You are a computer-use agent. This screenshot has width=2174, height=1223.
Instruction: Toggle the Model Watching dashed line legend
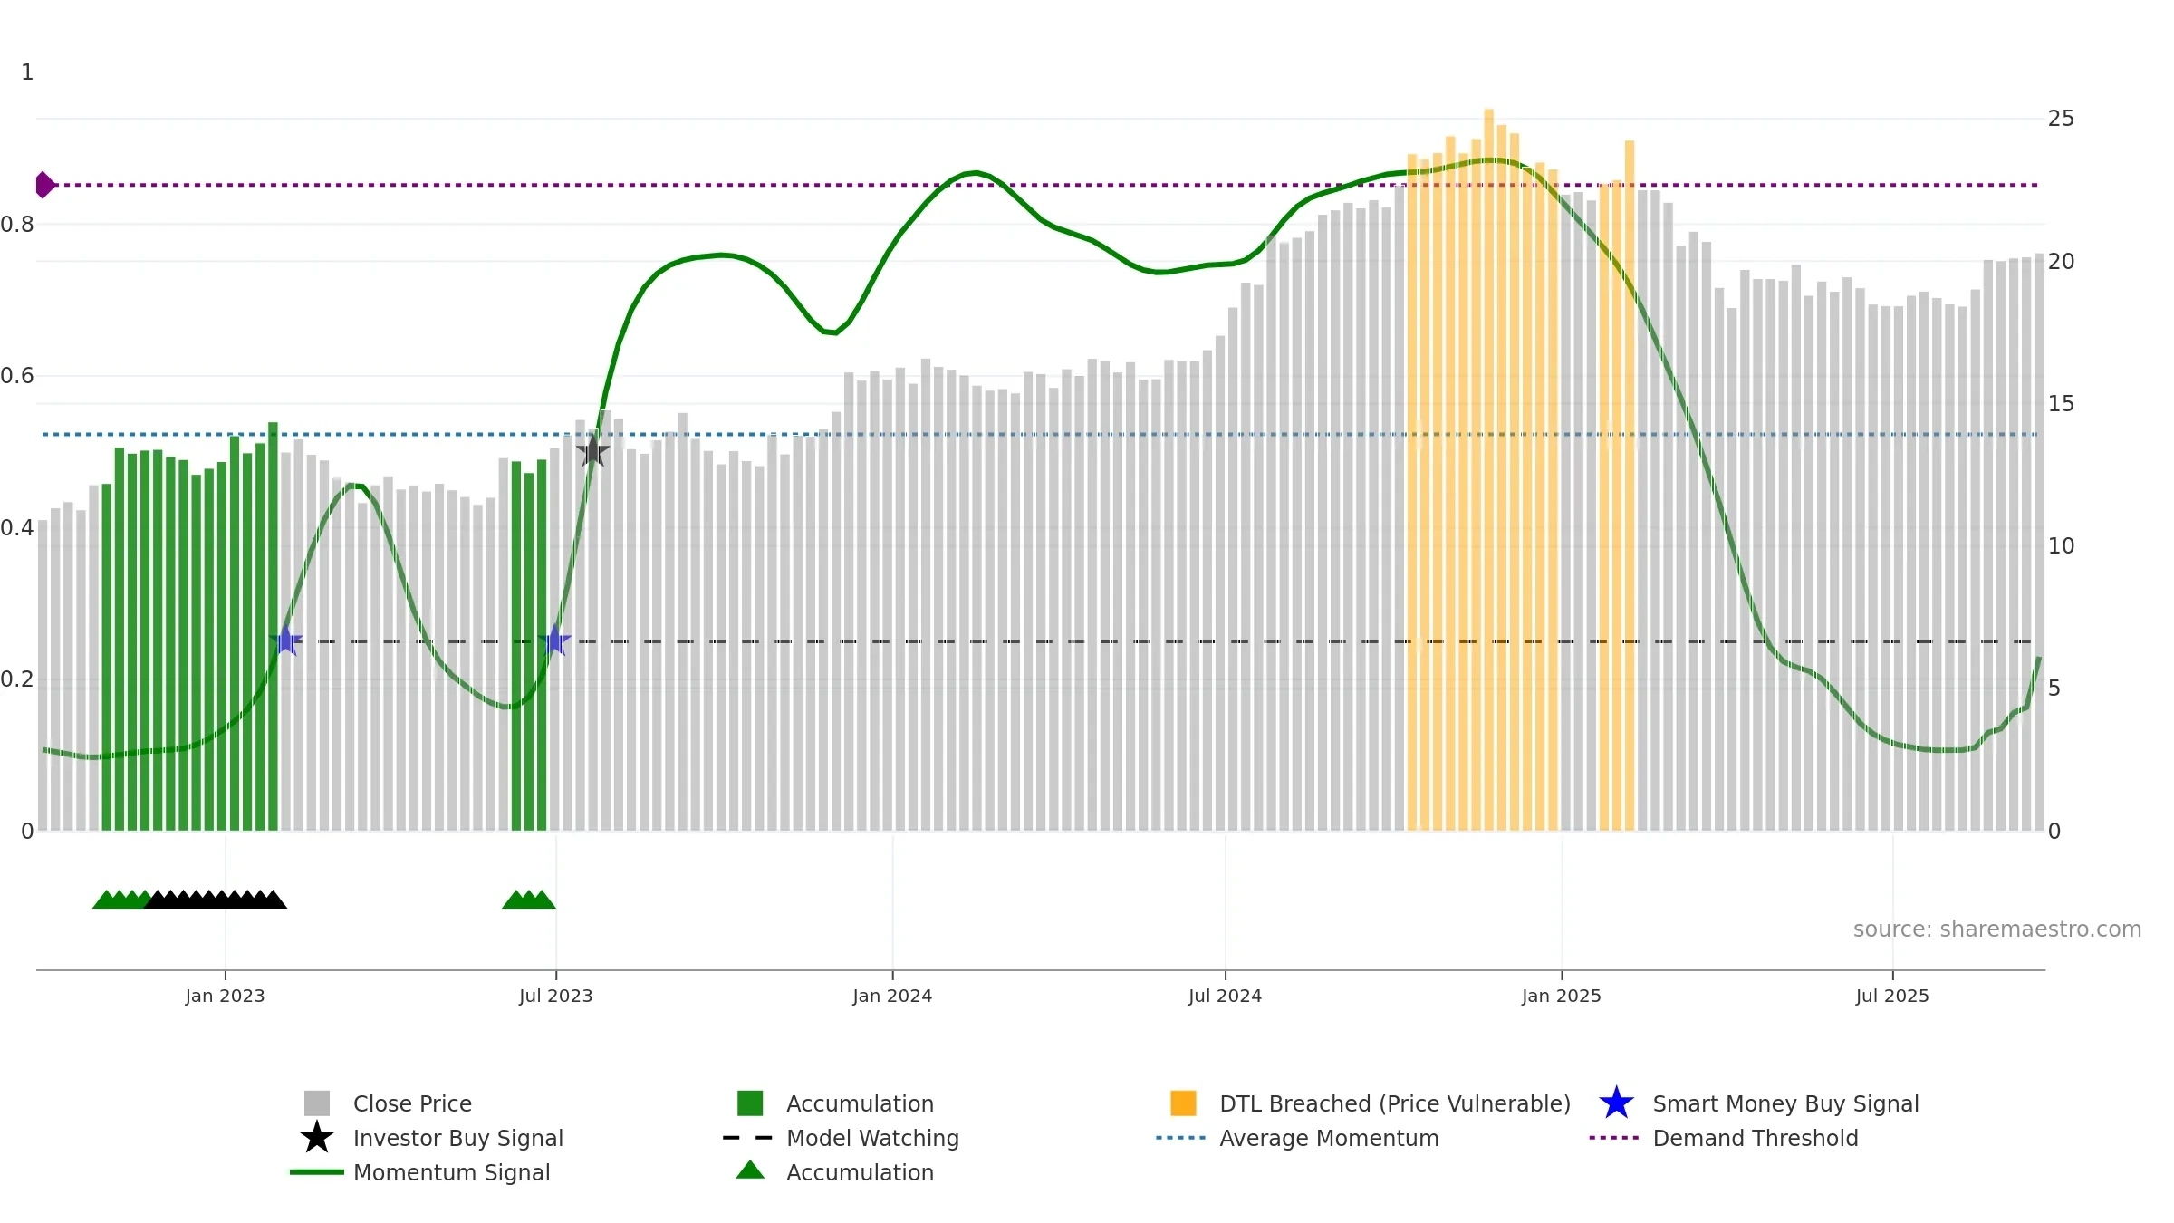[x=841, y=1138]
